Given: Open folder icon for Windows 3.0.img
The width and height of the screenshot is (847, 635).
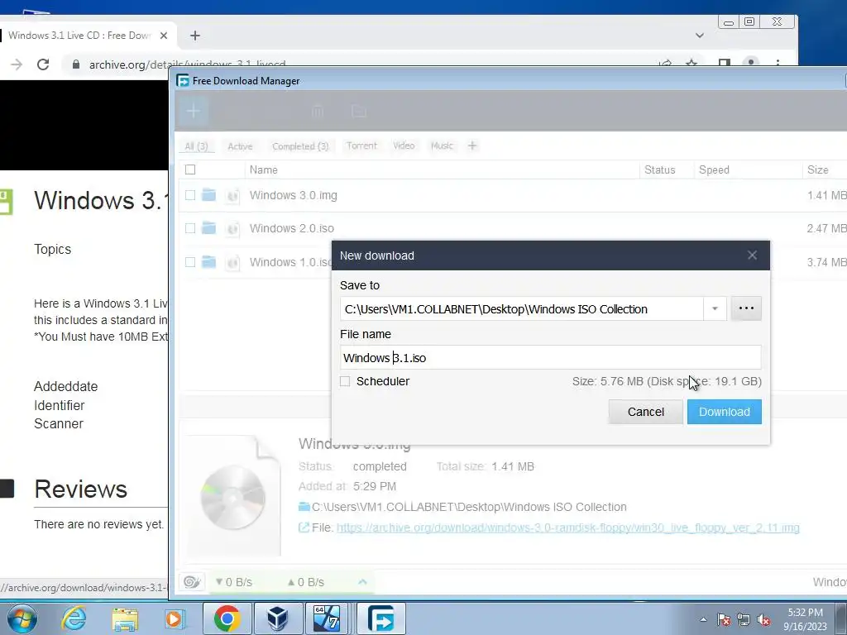Looking at the screenshot, I should pos(208,195).
